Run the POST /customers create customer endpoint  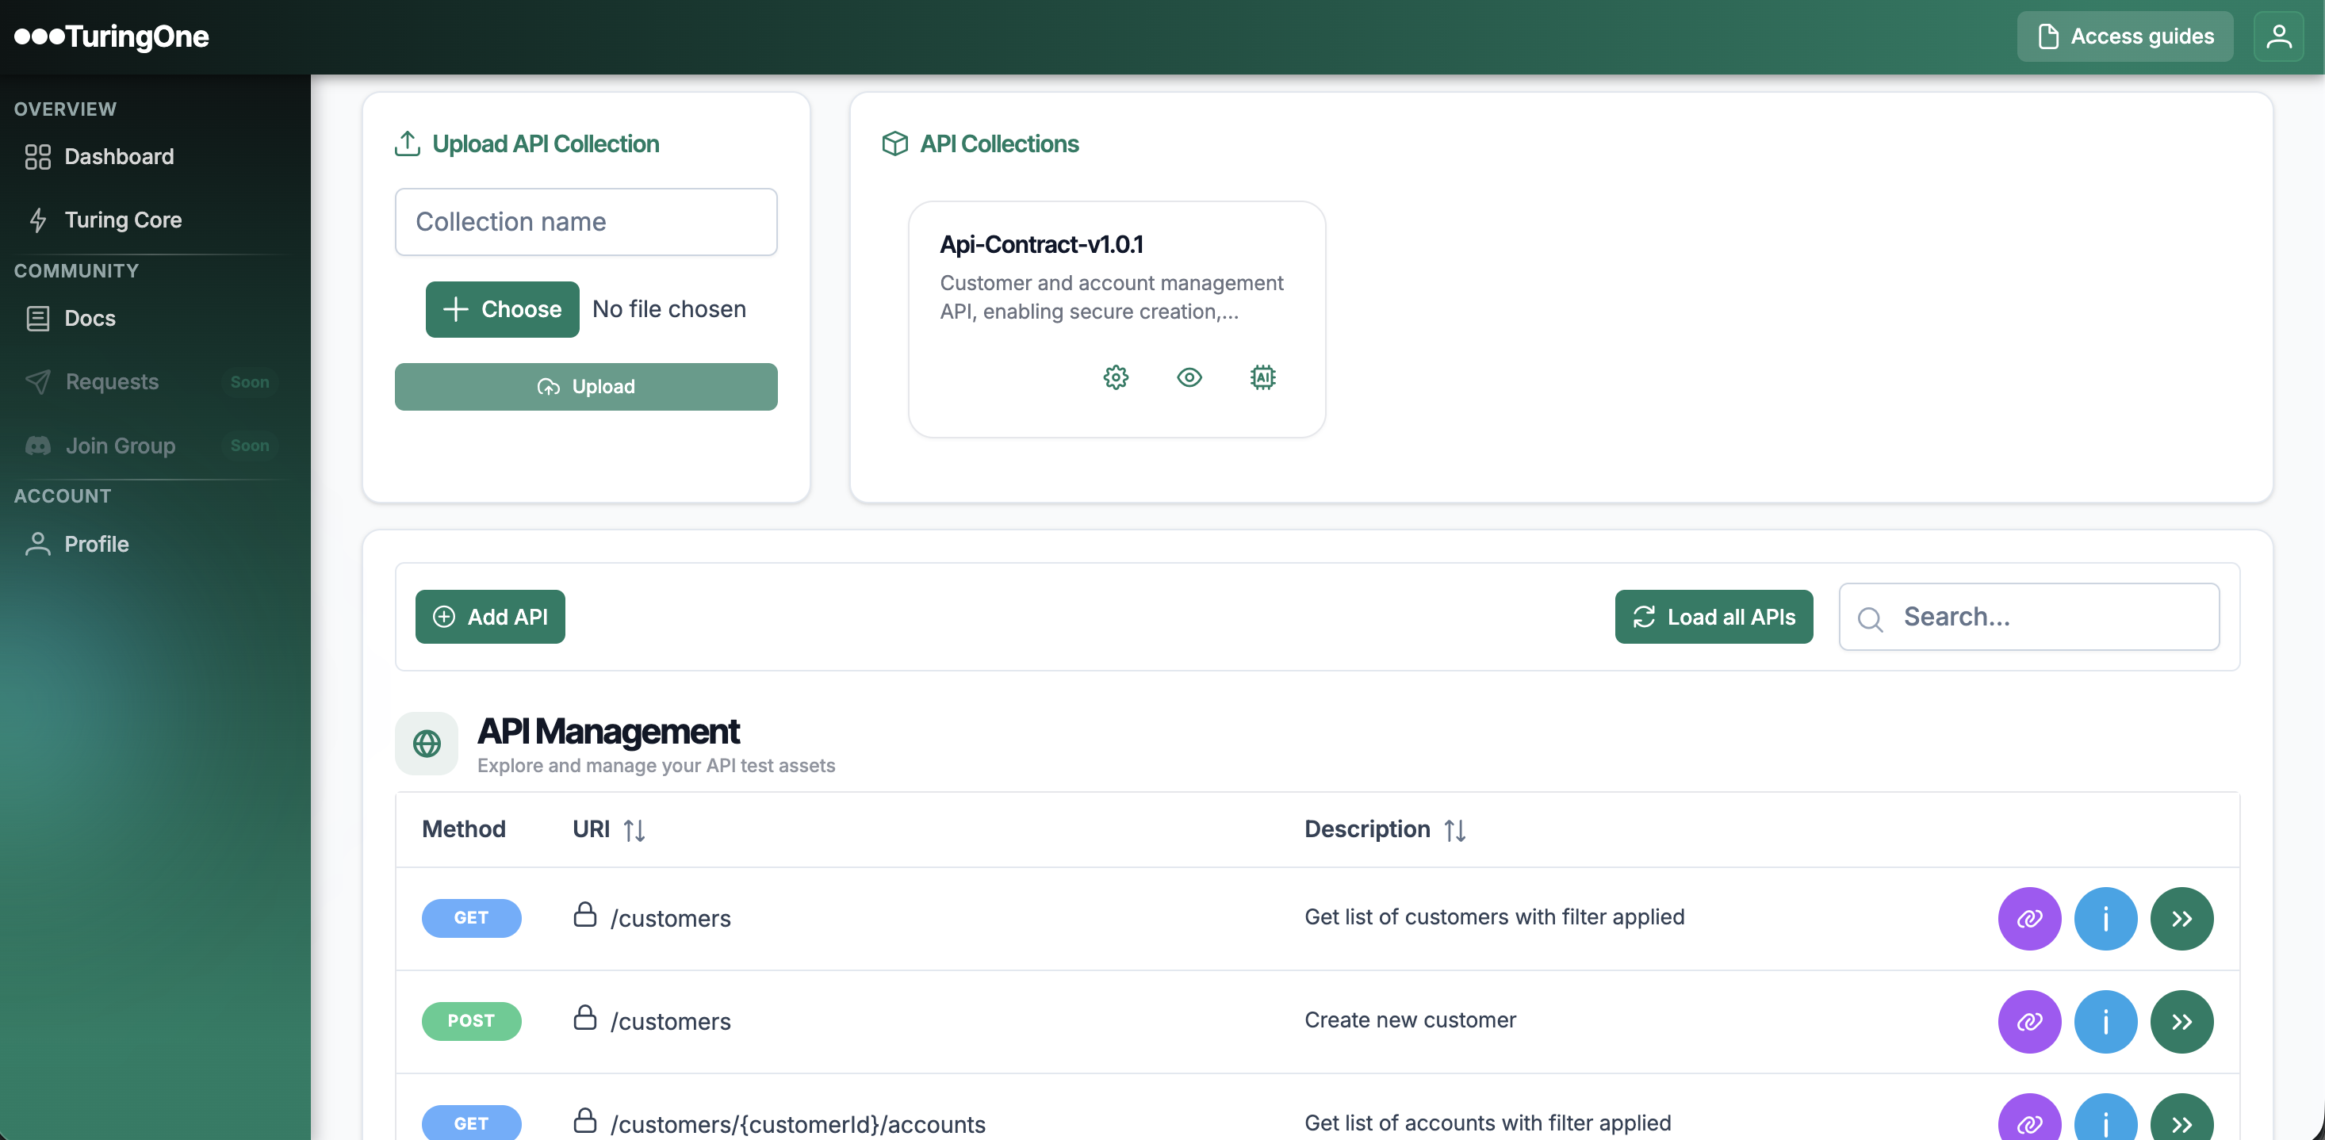(2181, 1021)
